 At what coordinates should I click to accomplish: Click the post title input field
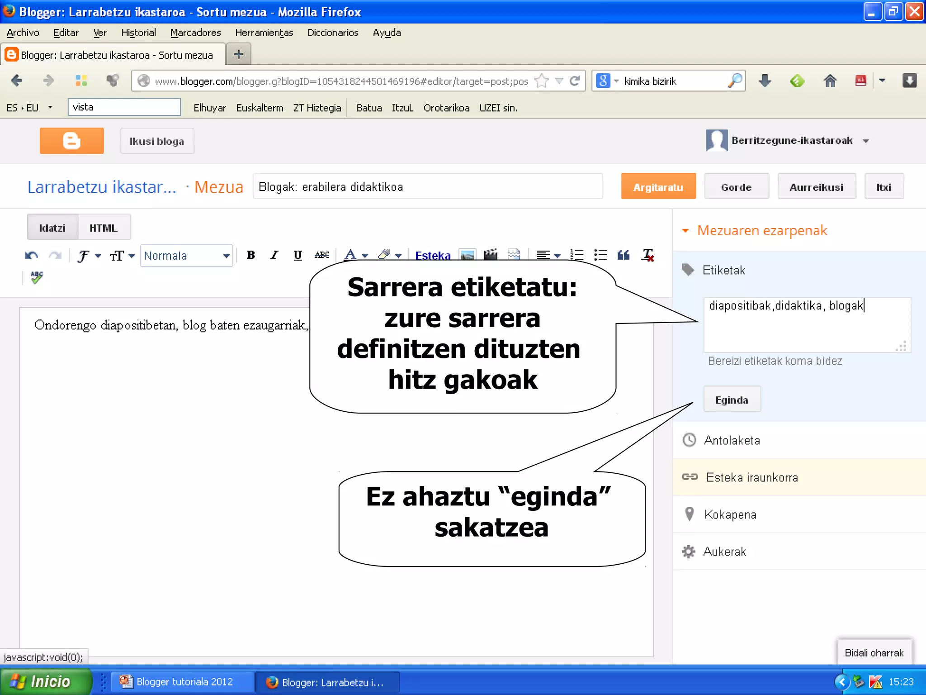(x=428, y=187)
